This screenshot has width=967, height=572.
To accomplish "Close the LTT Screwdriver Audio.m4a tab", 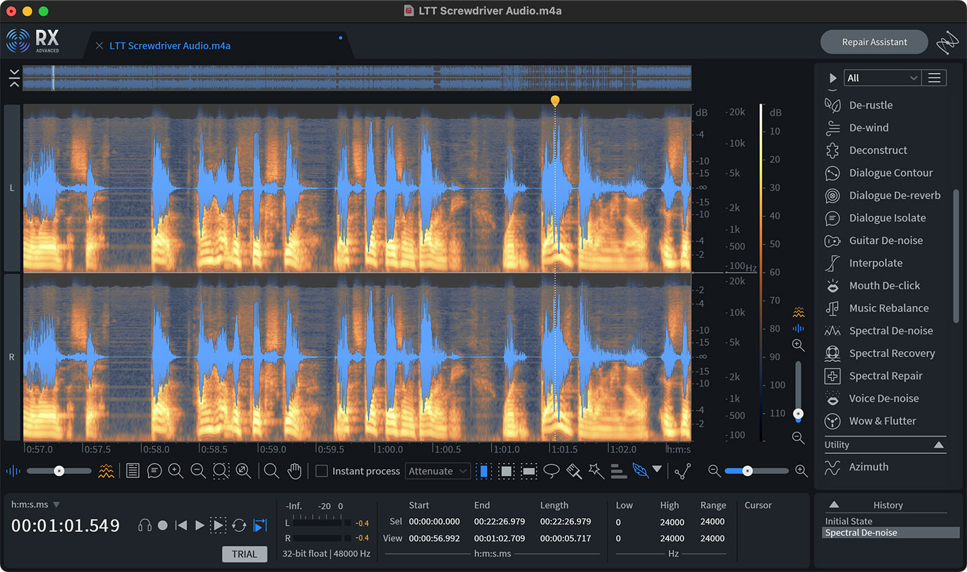I will (99, 46).
